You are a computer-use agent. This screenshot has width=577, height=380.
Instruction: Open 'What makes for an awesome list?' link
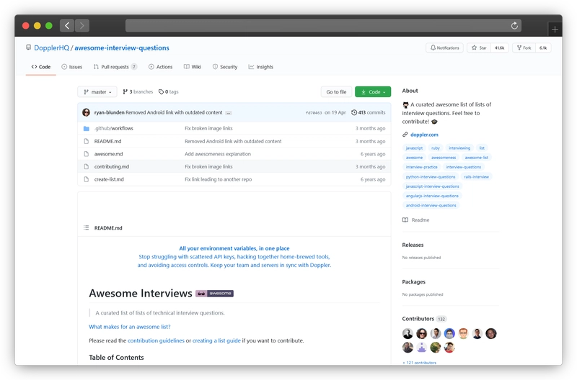[x=130, y=327]
